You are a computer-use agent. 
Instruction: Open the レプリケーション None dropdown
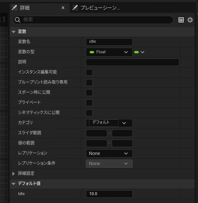coord(109,153)
